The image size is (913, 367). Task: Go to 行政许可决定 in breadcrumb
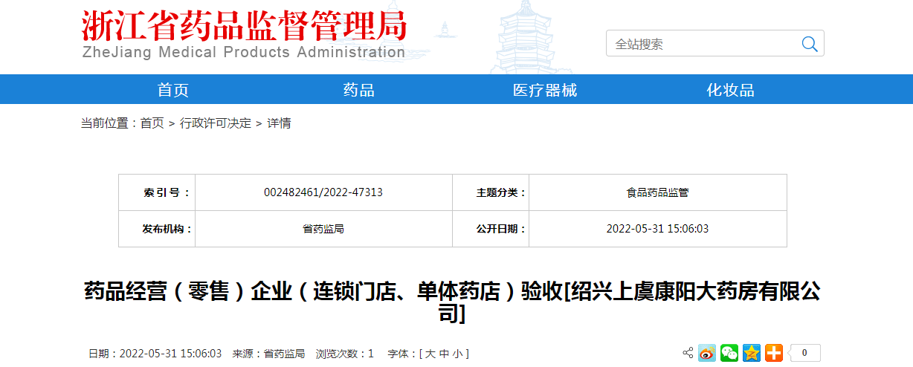pos(216,123)
